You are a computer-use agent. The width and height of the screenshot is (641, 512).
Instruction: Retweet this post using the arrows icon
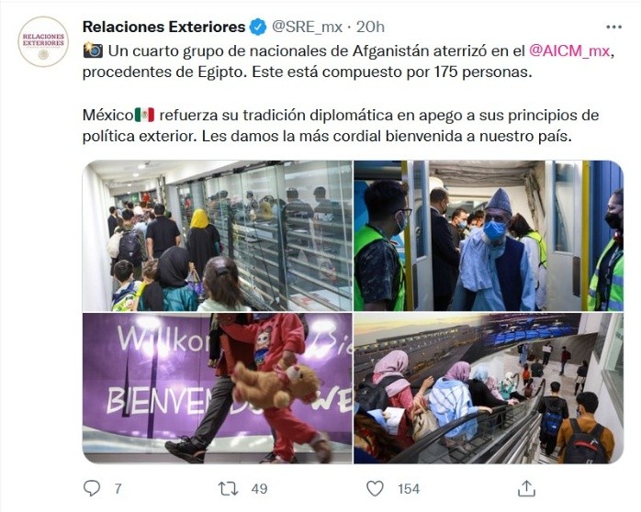(228, 488)
